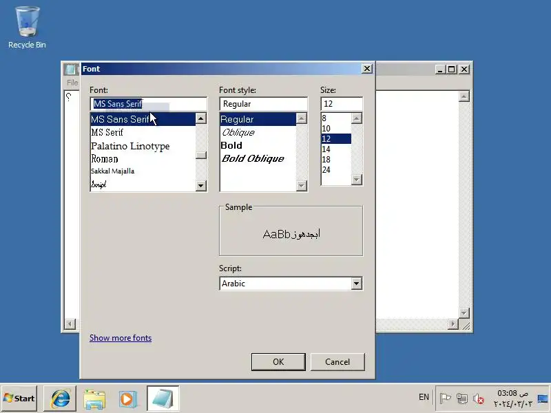Maximize the Notepad window
The width and height of the screenshot is (551, 413).
451,70
